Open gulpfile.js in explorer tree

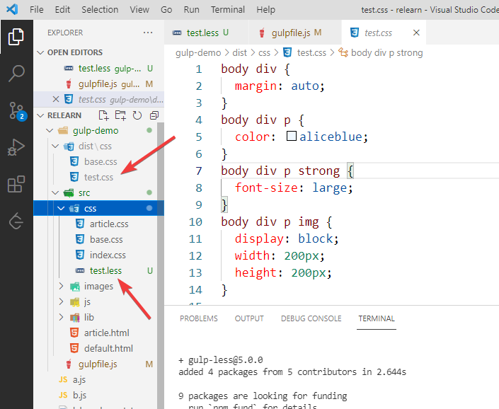(98, 364)
